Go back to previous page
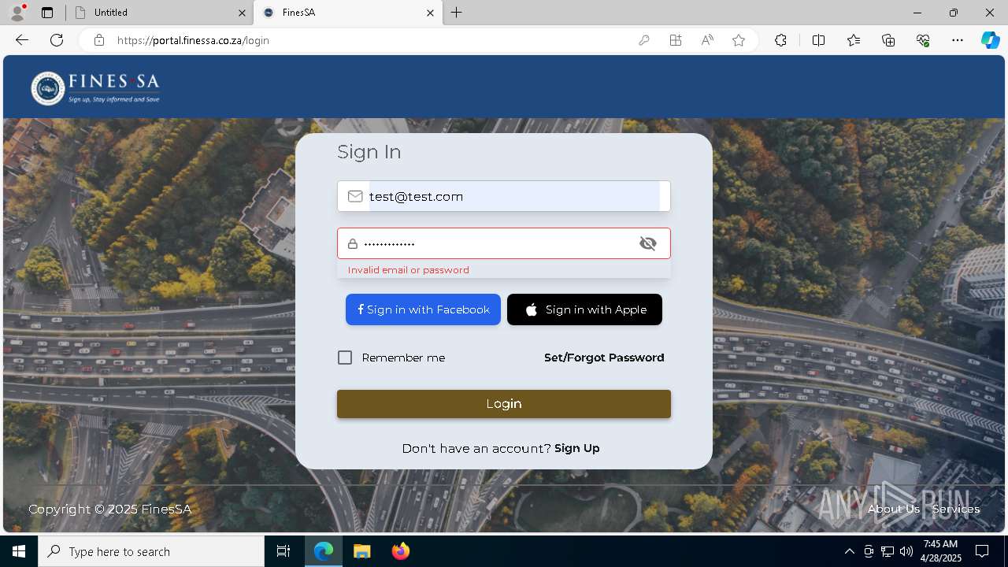The image size is (1008, 567). pos(22,40)
